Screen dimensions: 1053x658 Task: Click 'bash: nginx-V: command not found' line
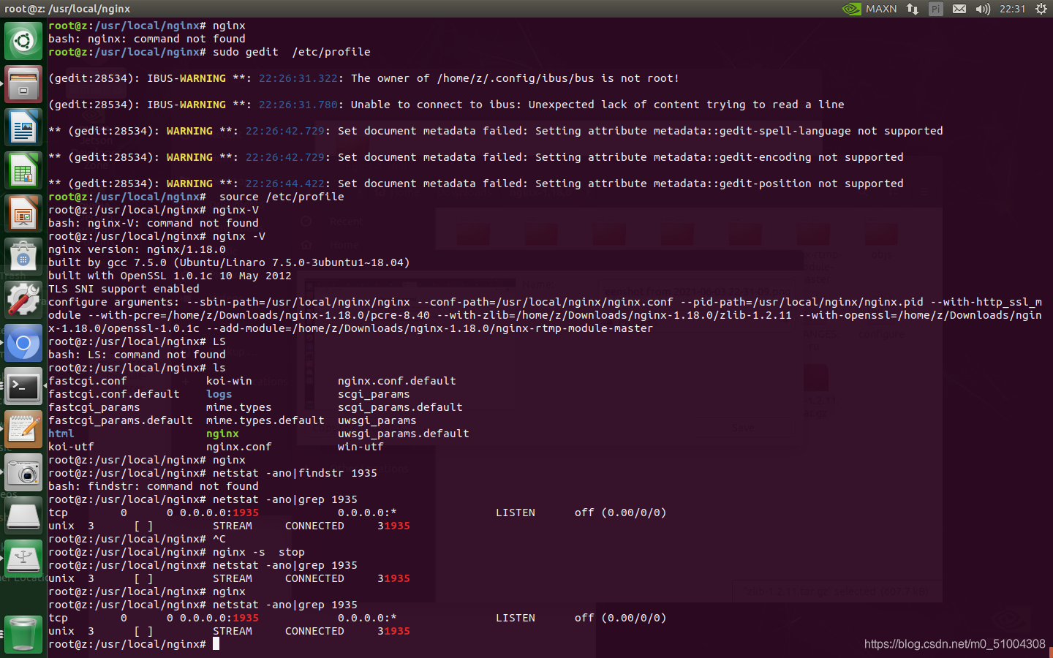pyautogui.click(x=154, y=223)
